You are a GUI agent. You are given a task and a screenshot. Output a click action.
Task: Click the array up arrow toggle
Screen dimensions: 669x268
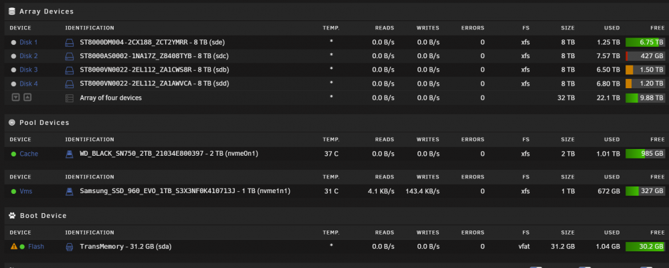(27, 98)
